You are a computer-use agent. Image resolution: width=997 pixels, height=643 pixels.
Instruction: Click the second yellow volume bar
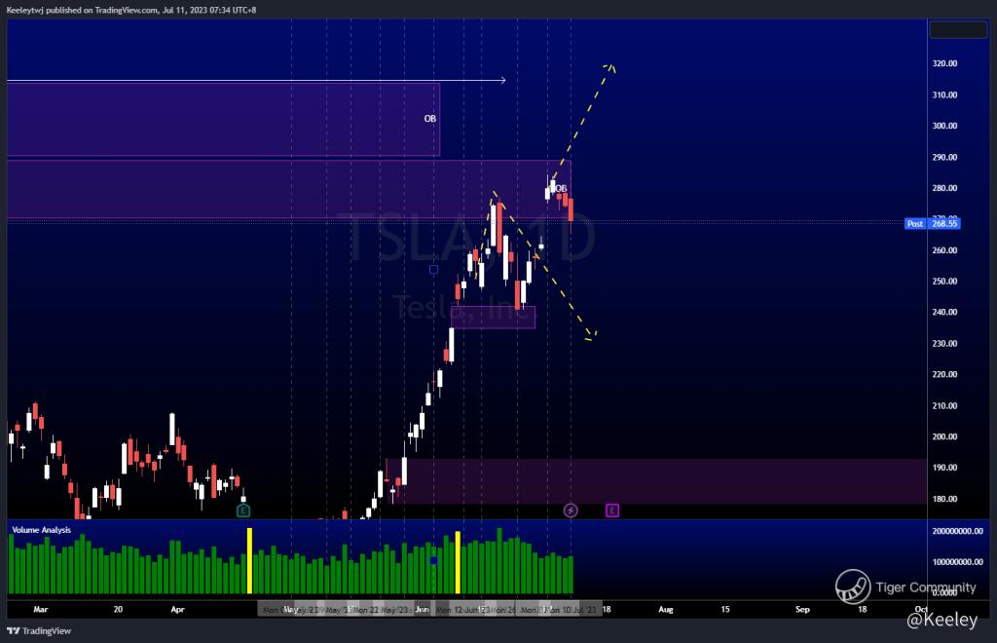pyautogui.click(x=458, y=562)
